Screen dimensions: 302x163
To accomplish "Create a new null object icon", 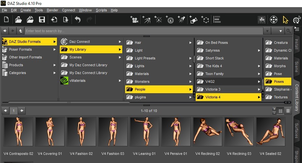I will click(205, 19).
